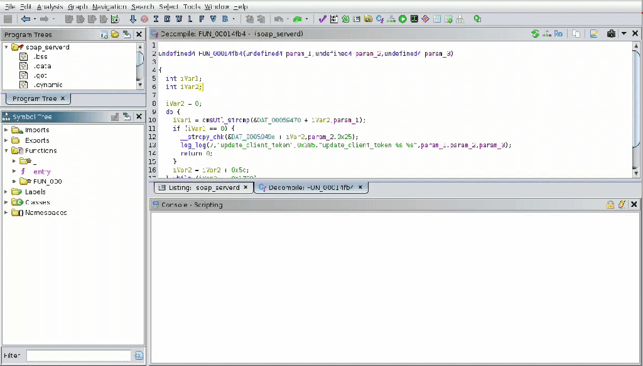Collapse the soap_serverd tree node
The height and width of the screenshot is (366, 643).
click(x=6, y=47)
